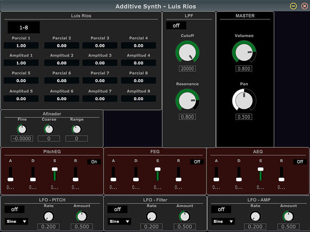Click the LPF Cutoff knob
The width and height of the screenshot is (310, 232).
pos(187,52)
